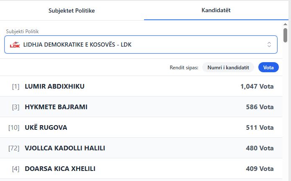Click the up-down chevron in party selector
291x181 pixels.
pos(269,45)
